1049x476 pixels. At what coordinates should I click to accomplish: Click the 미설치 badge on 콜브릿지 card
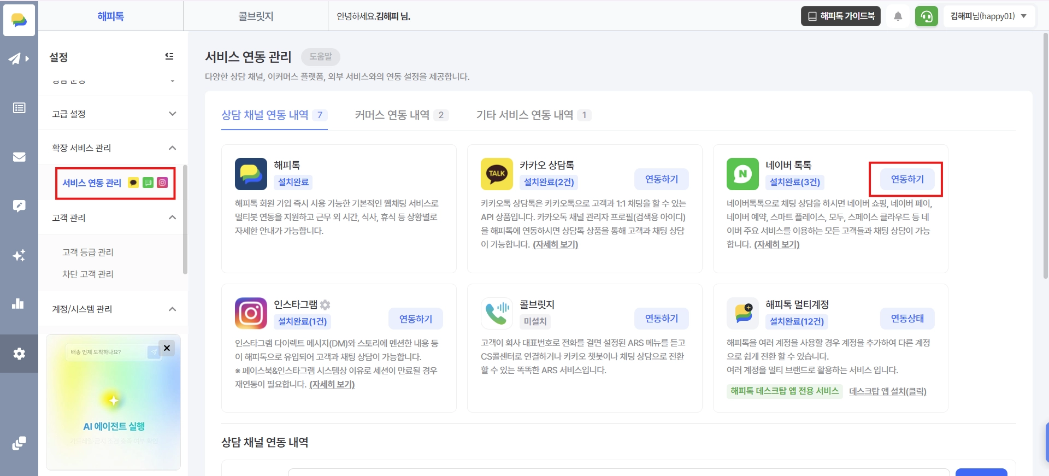click(535, 321)
